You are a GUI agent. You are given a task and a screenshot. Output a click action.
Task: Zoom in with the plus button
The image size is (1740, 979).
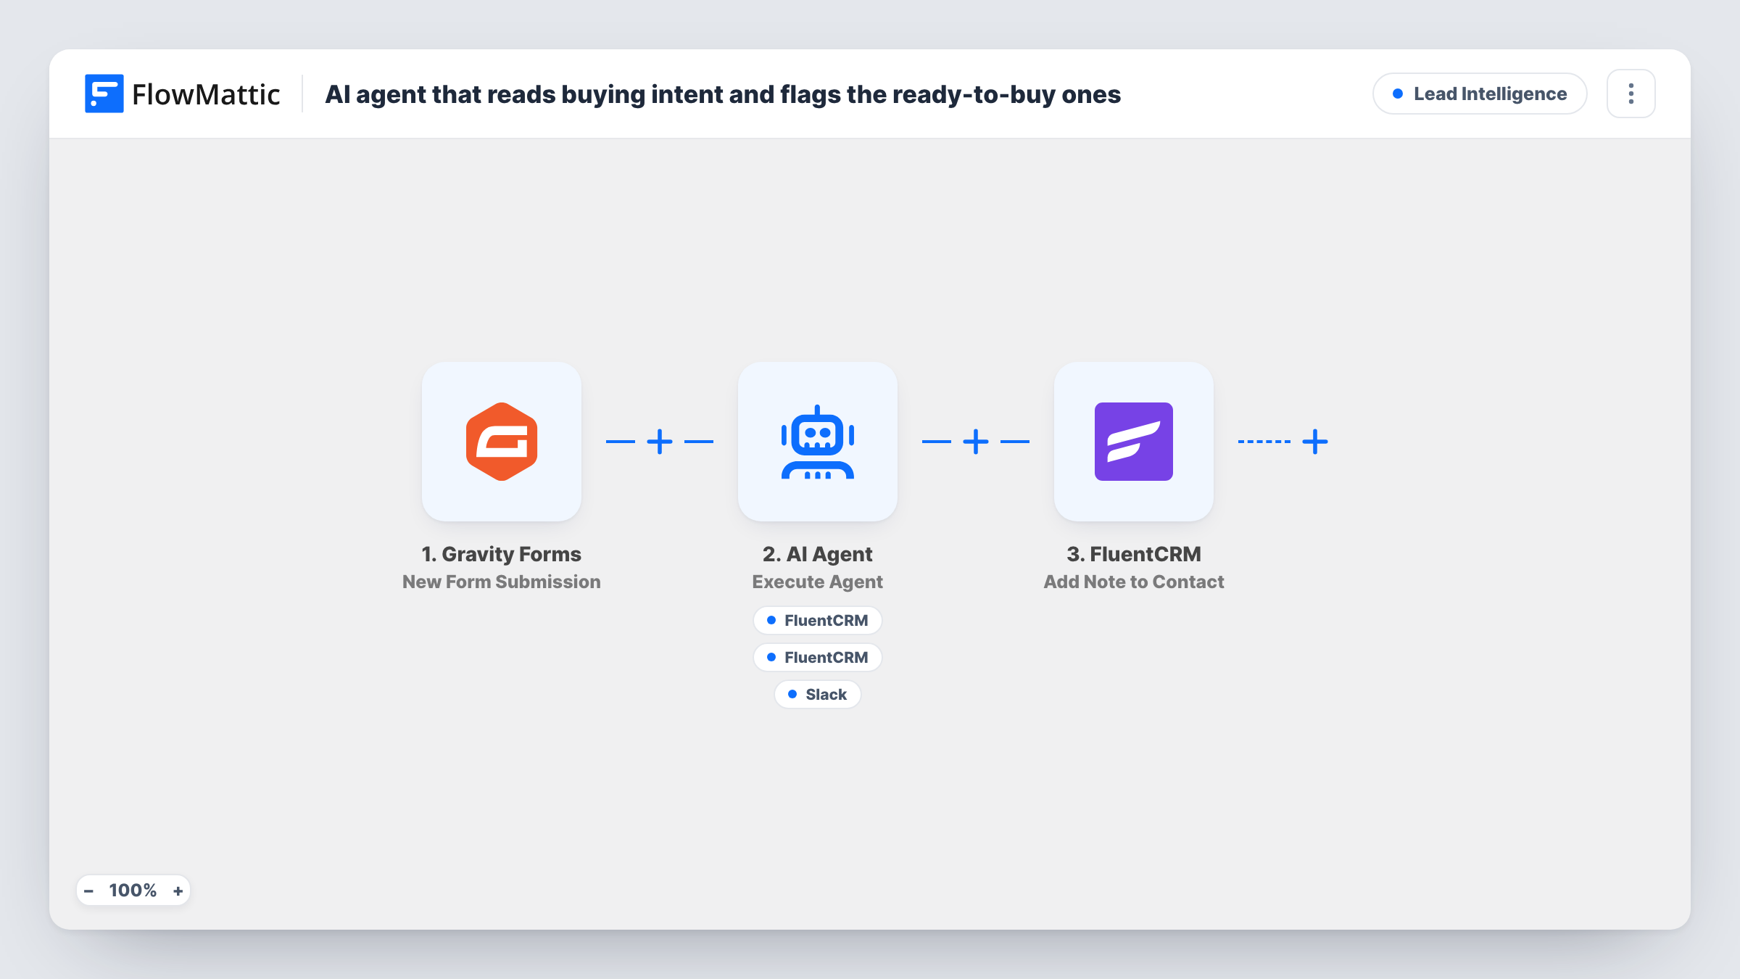tap(178, 891)
